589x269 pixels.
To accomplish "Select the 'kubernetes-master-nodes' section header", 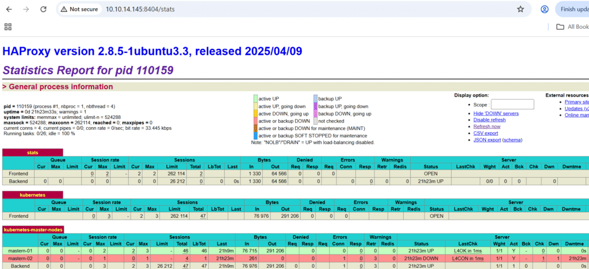I will click(33, 229).
